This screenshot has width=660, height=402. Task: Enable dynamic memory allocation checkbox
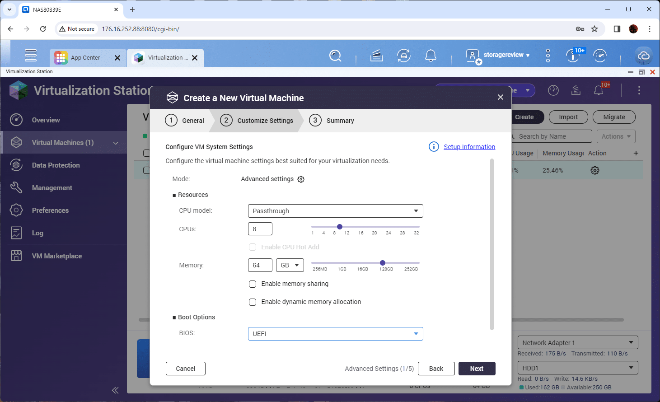[x=253, y=302]
